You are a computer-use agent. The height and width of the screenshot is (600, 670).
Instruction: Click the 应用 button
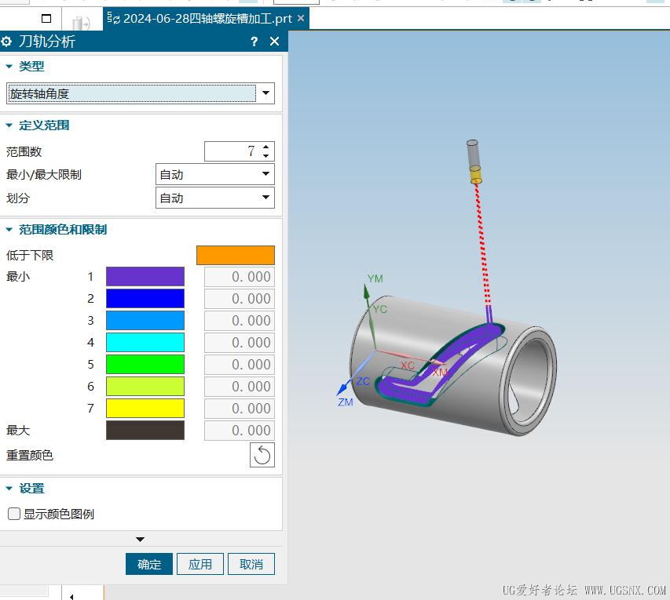(200, 564)
